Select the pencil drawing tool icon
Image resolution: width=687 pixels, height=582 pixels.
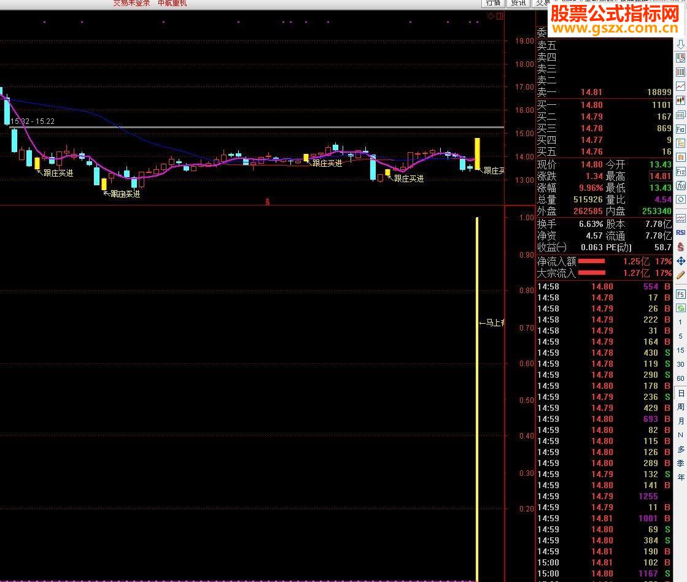680,275
